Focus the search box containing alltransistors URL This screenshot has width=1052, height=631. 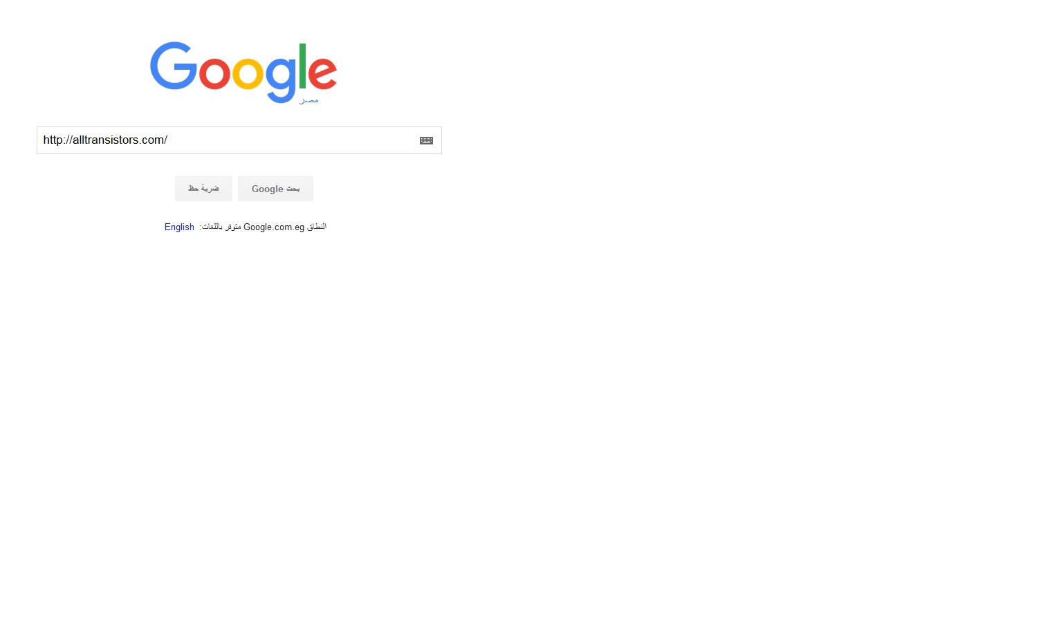pyautogui.click(x=239, y=140)
